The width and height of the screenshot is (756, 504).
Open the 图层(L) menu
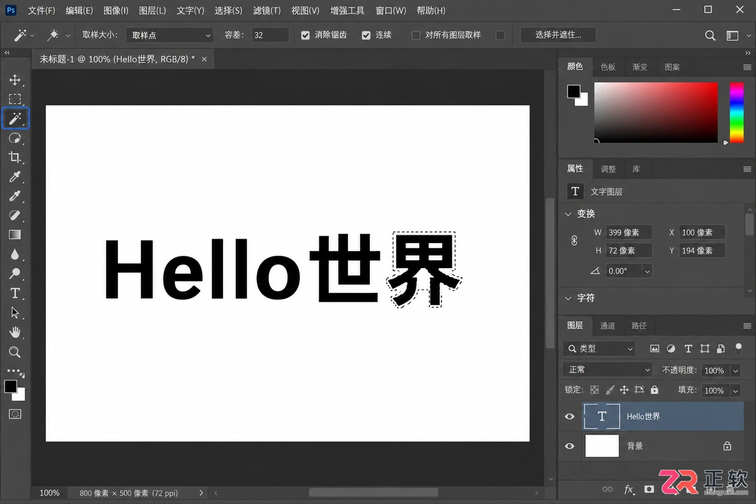click(152, 10)
